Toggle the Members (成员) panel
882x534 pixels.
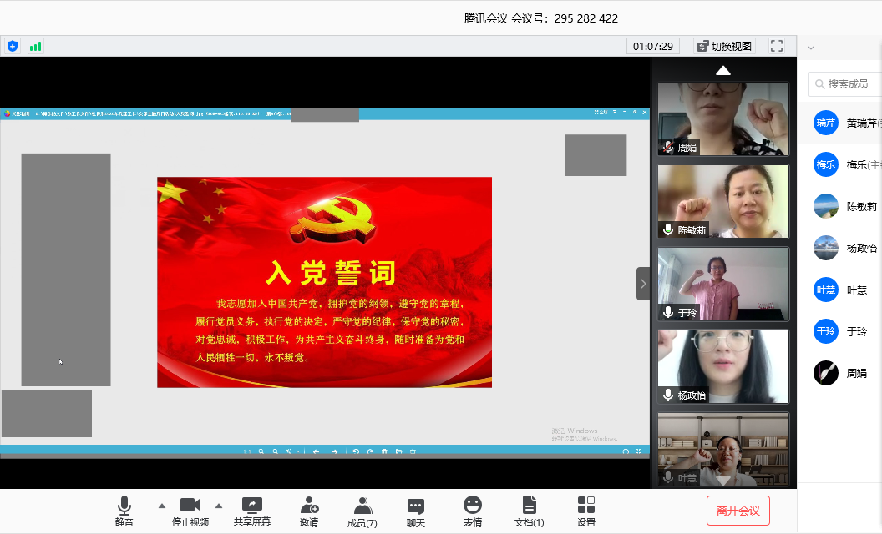coord(362,511)
